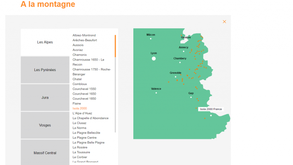The width and height of the screenshot is (293, 165).
Task: Click the Grenoble city dot on map
Action: (175, 77)
